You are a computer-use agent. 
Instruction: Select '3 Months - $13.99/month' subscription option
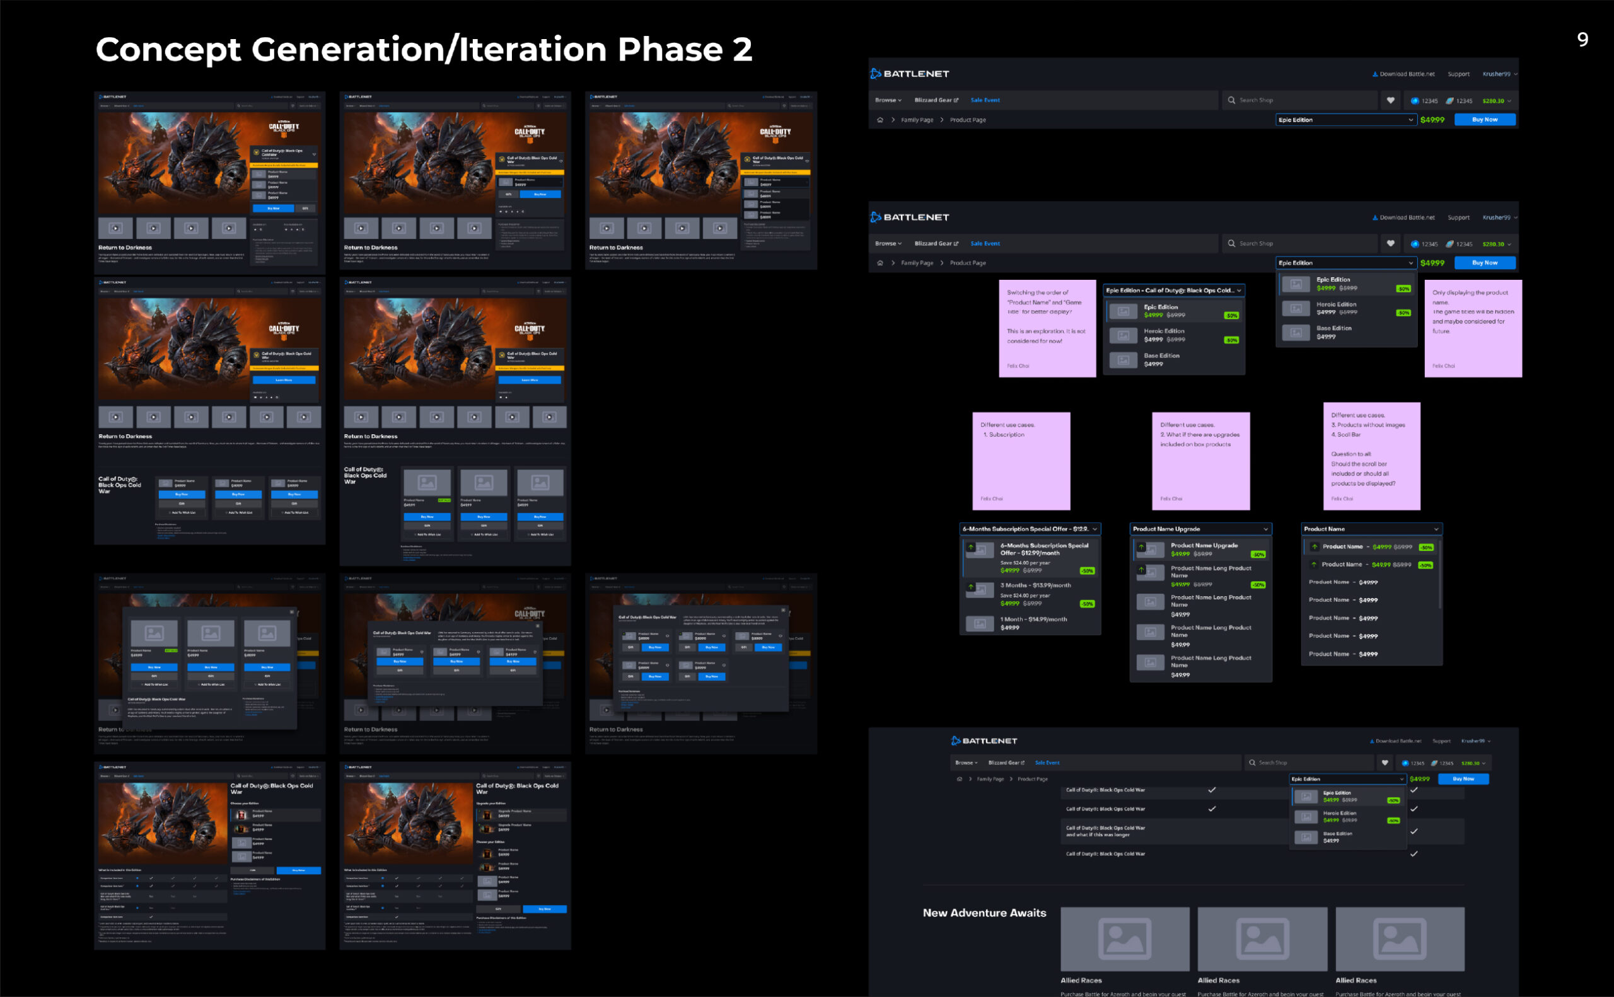1030,594
